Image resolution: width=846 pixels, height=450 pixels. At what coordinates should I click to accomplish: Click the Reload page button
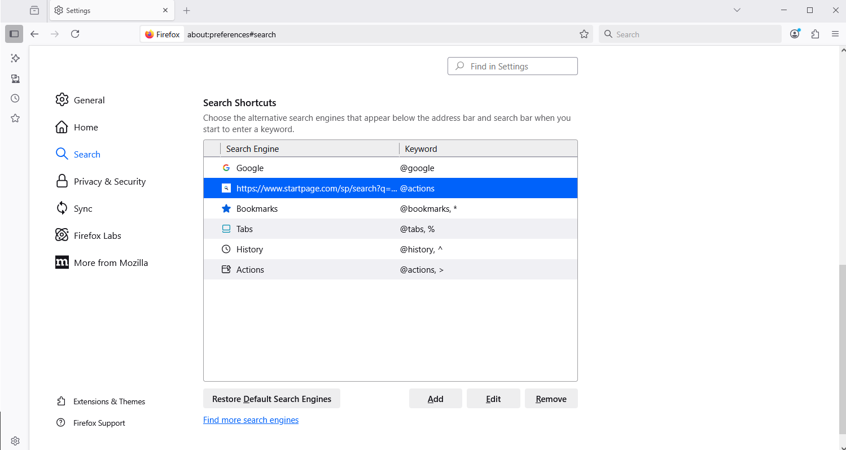75,34
